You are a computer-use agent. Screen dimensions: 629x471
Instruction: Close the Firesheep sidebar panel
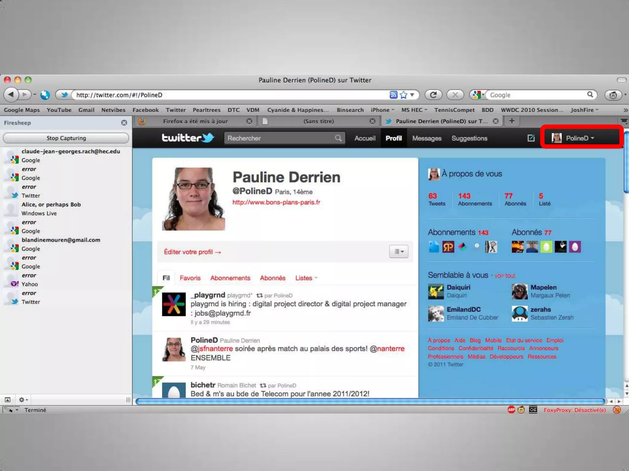click(x=124, y=123)
